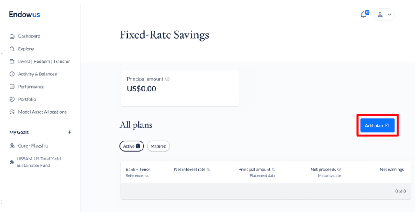Open UBSAM US Total Yield Sustainable Fund
Image resolution: width=415 pixels, height=212 pixels.
tap(38, 162)
